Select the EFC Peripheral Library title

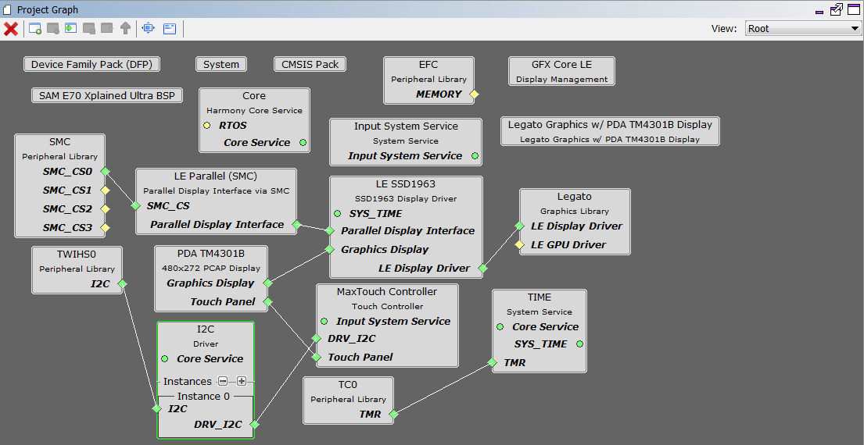(x=428, y=65)
